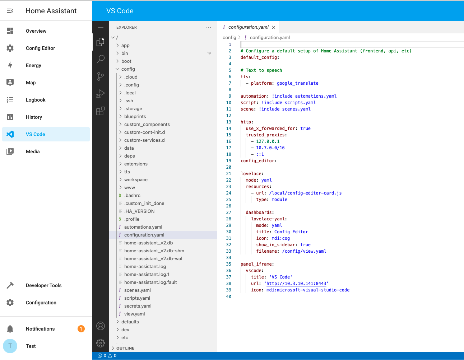This screenshot has height=360, width=464.
Task: Open the Overview dashboard icon
Action: (x=10, y=31)
